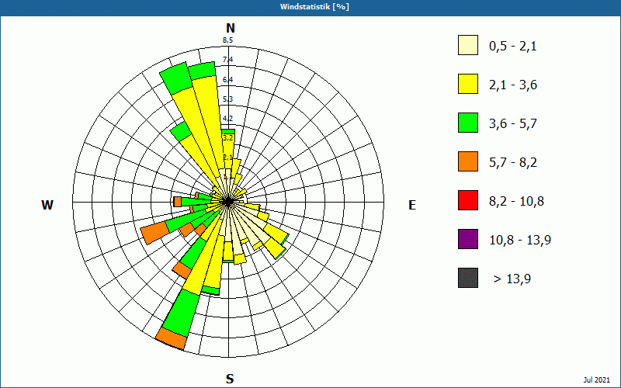Click the 5,3 radial axis value

click(227, 99)
